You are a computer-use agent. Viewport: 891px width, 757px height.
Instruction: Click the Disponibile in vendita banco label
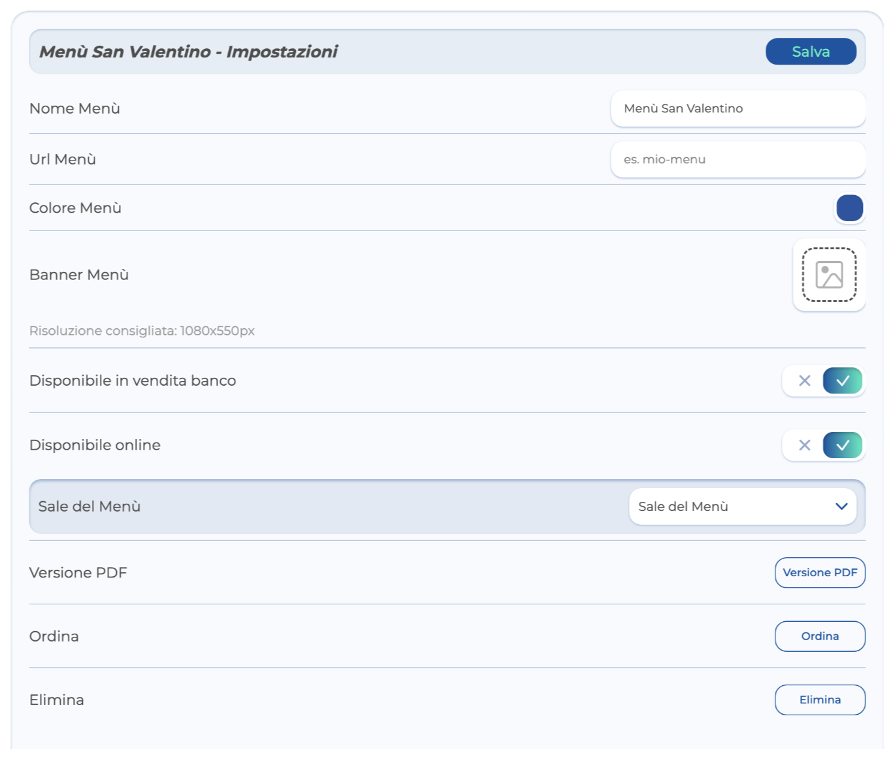133,380
